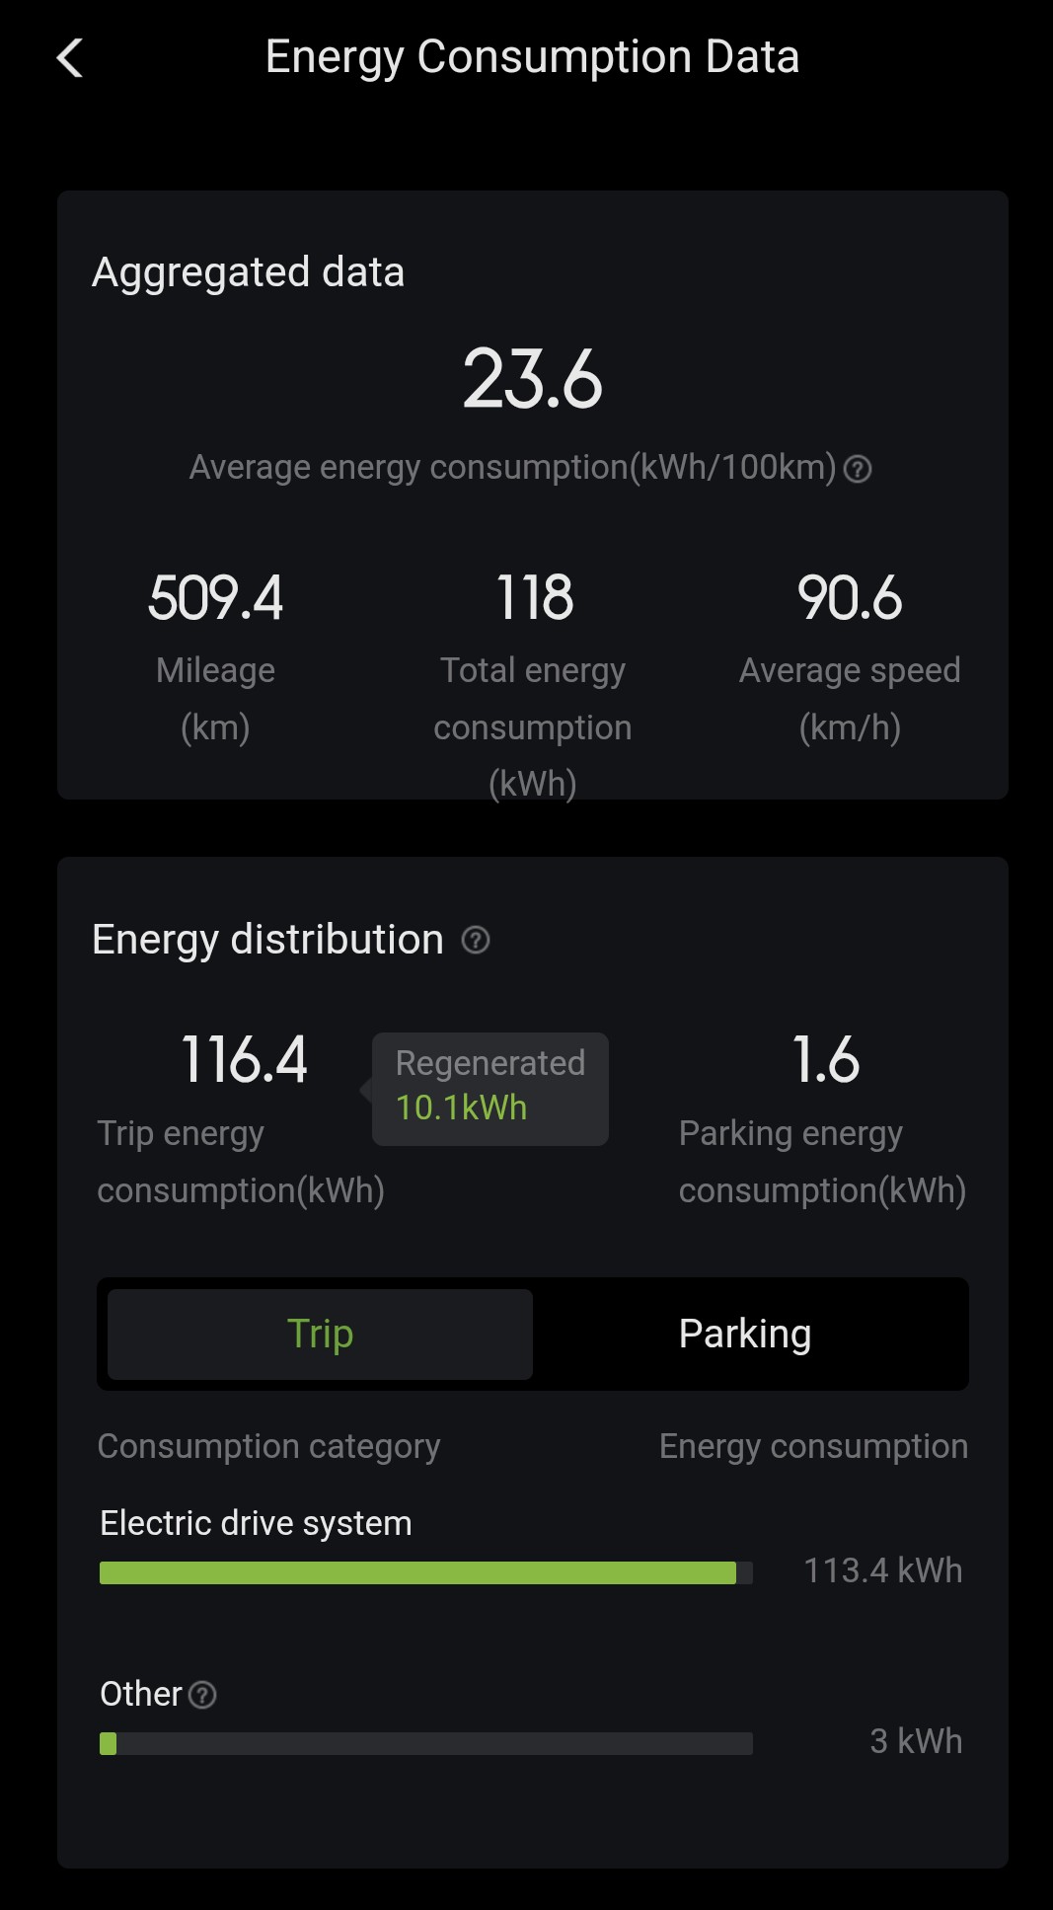Tap the Regenerated 10.1kWh badge
The image size is (1053, 1910).
click(489, 1087)
